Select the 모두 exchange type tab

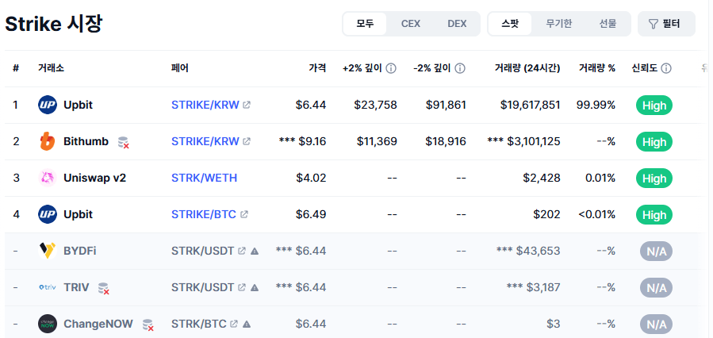coord(365,24)
